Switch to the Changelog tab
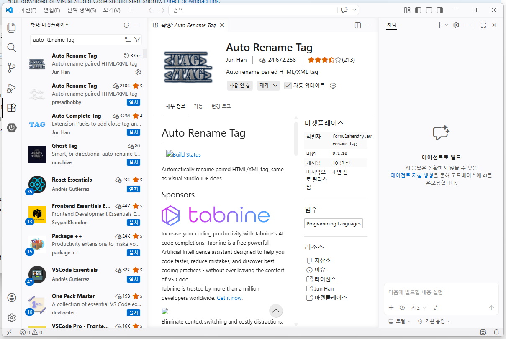Image resolution: width=506 pixels, height=339 pixels. (221, 106)
